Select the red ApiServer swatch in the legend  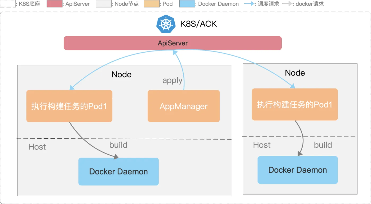point(54,4)
